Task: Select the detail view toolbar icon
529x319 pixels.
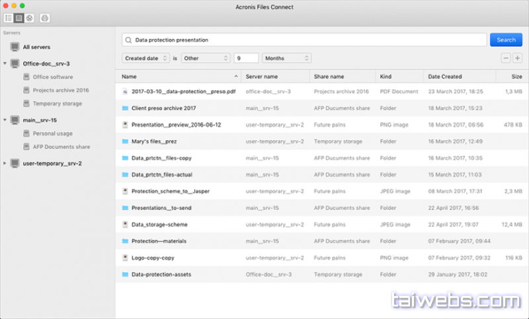Action: (x=19, y=18)
